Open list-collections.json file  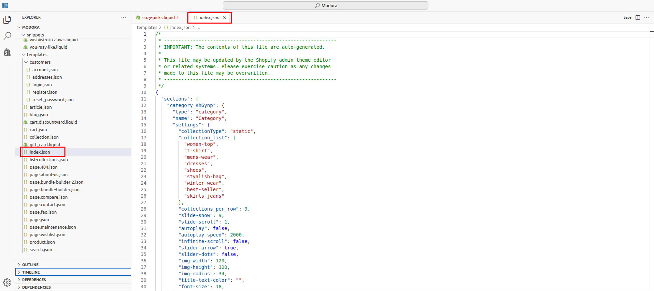[73, 159]
